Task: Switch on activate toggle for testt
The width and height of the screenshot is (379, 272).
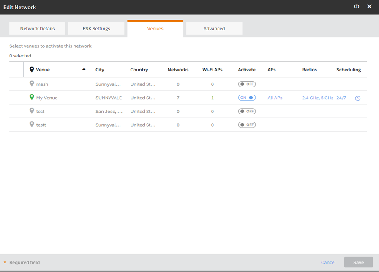Action: (247, 125)
